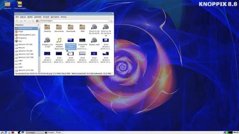The height and width of the screenshot is (134, 239).
Task: Select Programy in sidebar
Action: click(26, 38)
